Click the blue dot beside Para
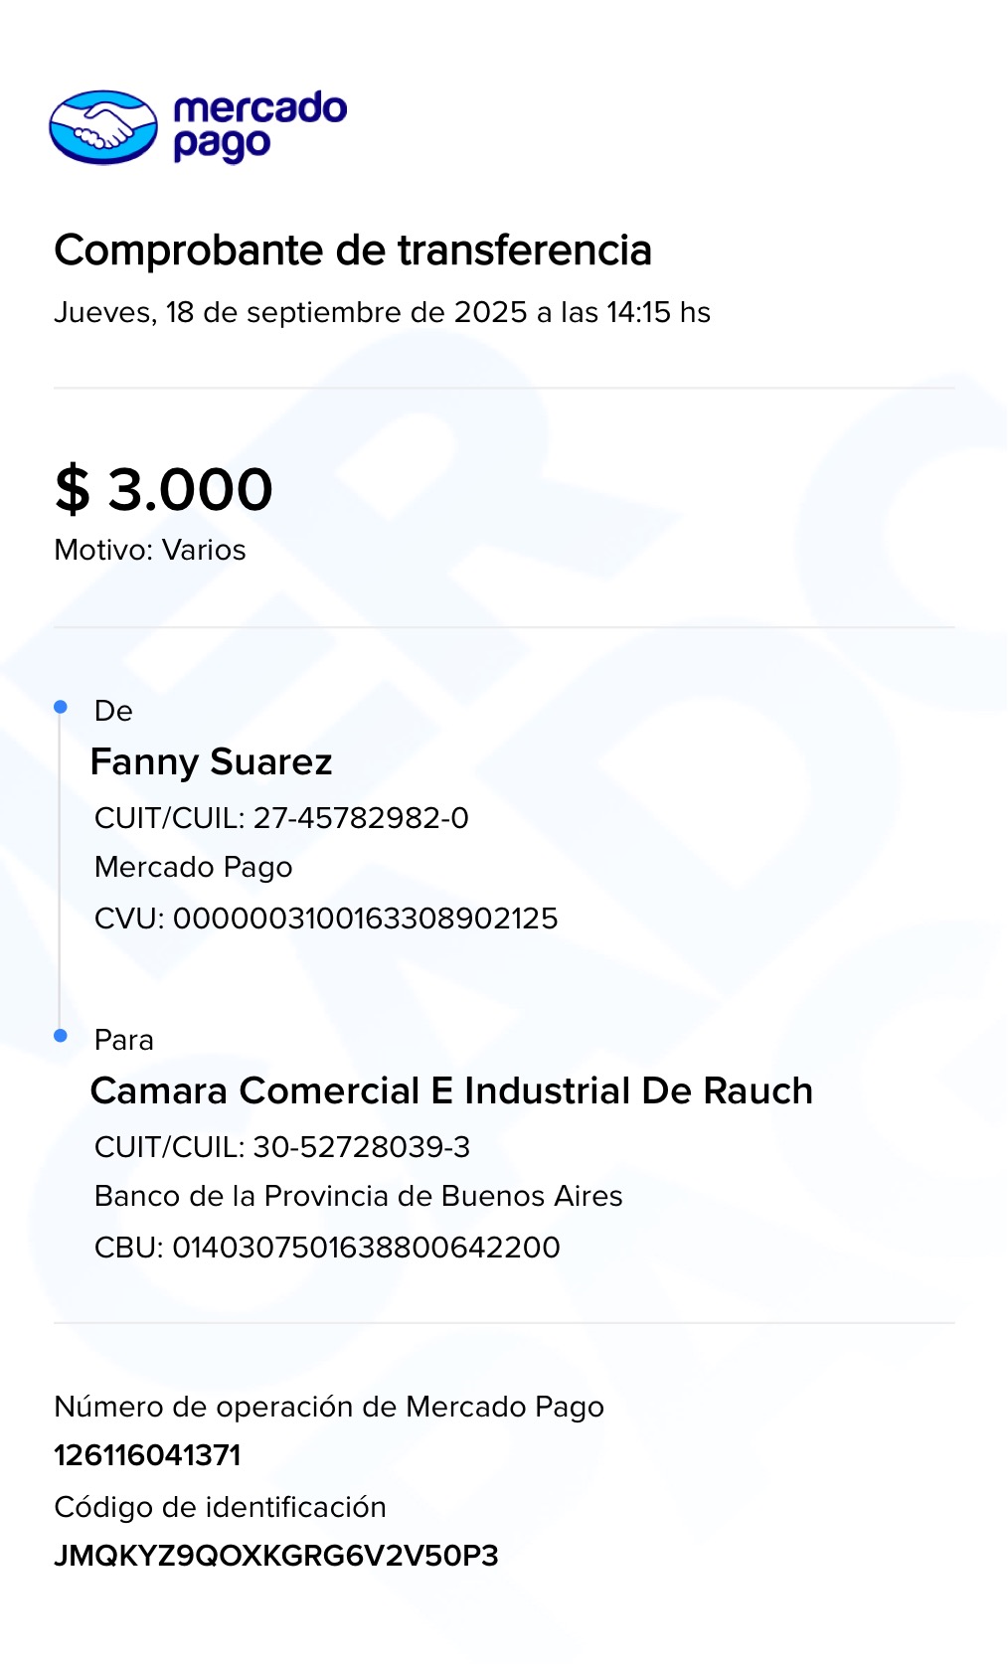 pos(61,1036)
